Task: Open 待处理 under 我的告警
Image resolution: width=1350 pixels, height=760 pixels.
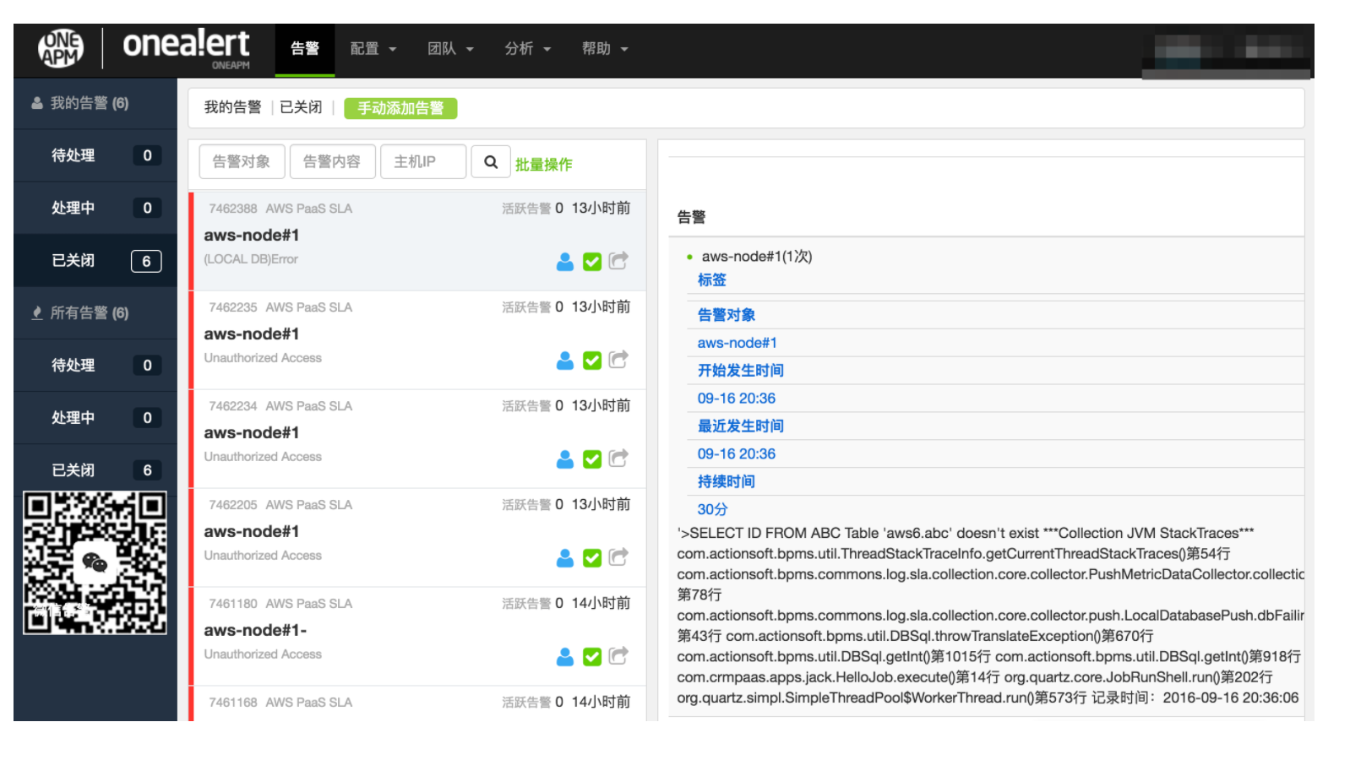Action: click(95, 155)
